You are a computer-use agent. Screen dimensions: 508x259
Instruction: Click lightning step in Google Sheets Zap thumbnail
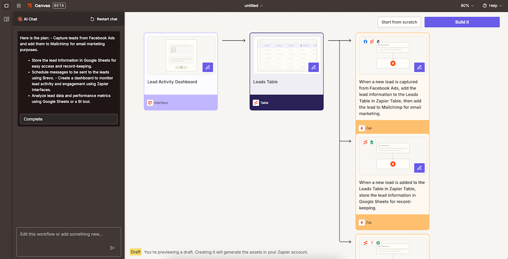(x=393, y=164)
